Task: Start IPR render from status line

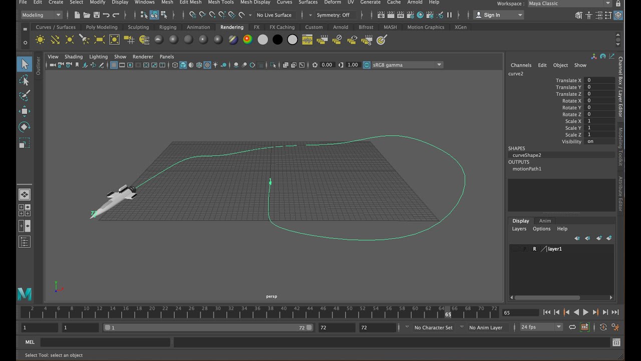Action: pyautogui.click(x=401, y=15)
